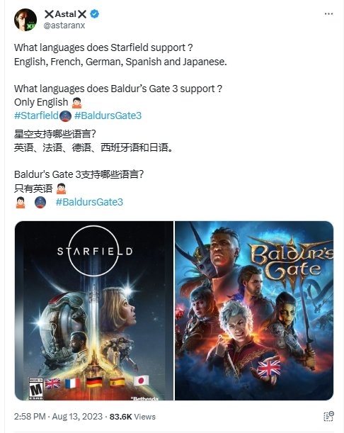Click the UK flag on Baldur's Gate cover

point(269,369)
